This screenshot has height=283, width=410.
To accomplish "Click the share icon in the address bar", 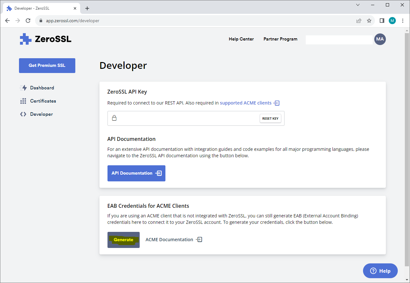I will click(x=359, y=20).
